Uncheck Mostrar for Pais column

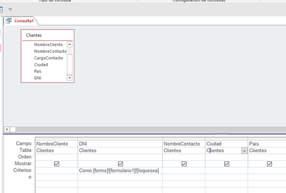[269, 164]
